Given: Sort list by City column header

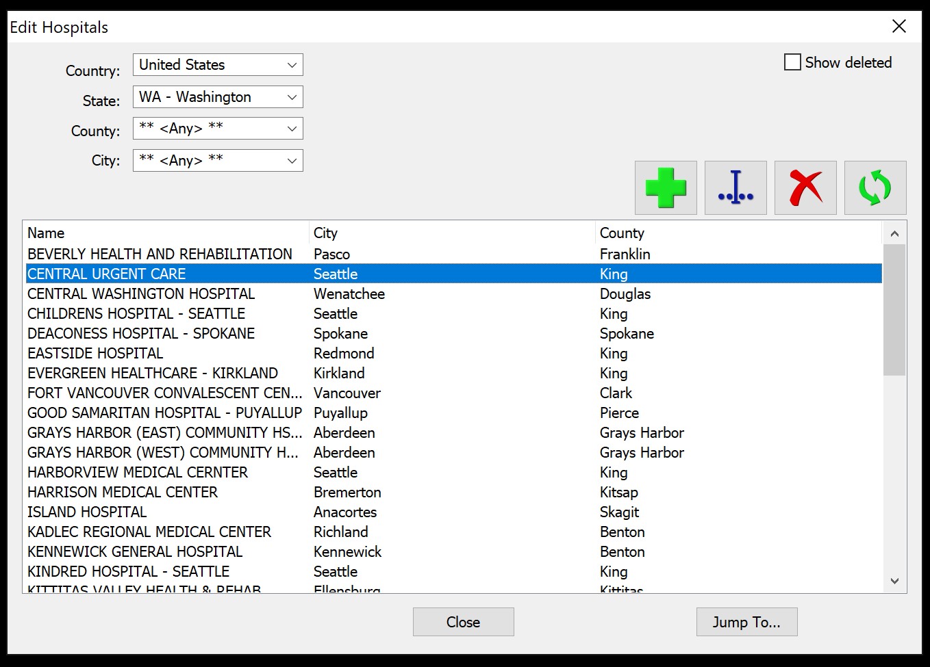Looking at the screenshot, I should click(x=453, y=233).
